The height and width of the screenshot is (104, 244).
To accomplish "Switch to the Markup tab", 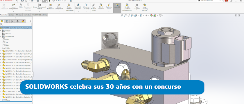I will pyautogui.click(x=19, y=15).
